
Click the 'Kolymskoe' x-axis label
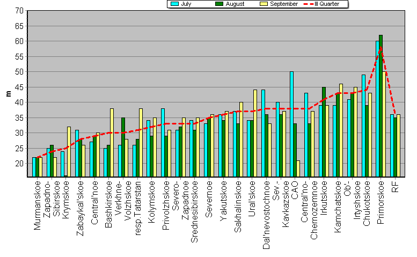[x=151, y=202]
